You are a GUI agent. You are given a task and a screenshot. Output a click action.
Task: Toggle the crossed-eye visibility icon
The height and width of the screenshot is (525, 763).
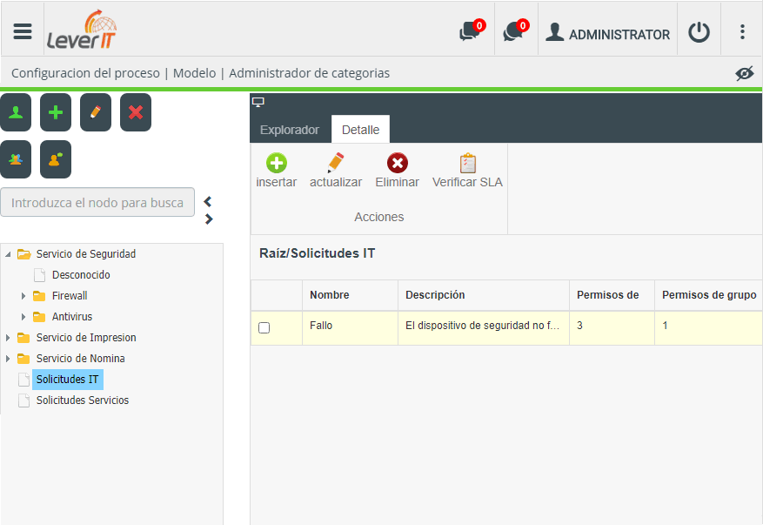[x=744, y=73]
